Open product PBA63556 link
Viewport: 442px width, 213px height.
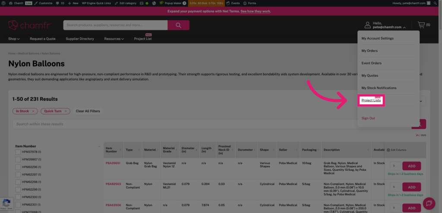pyautogui.click(x=114, y=205)
